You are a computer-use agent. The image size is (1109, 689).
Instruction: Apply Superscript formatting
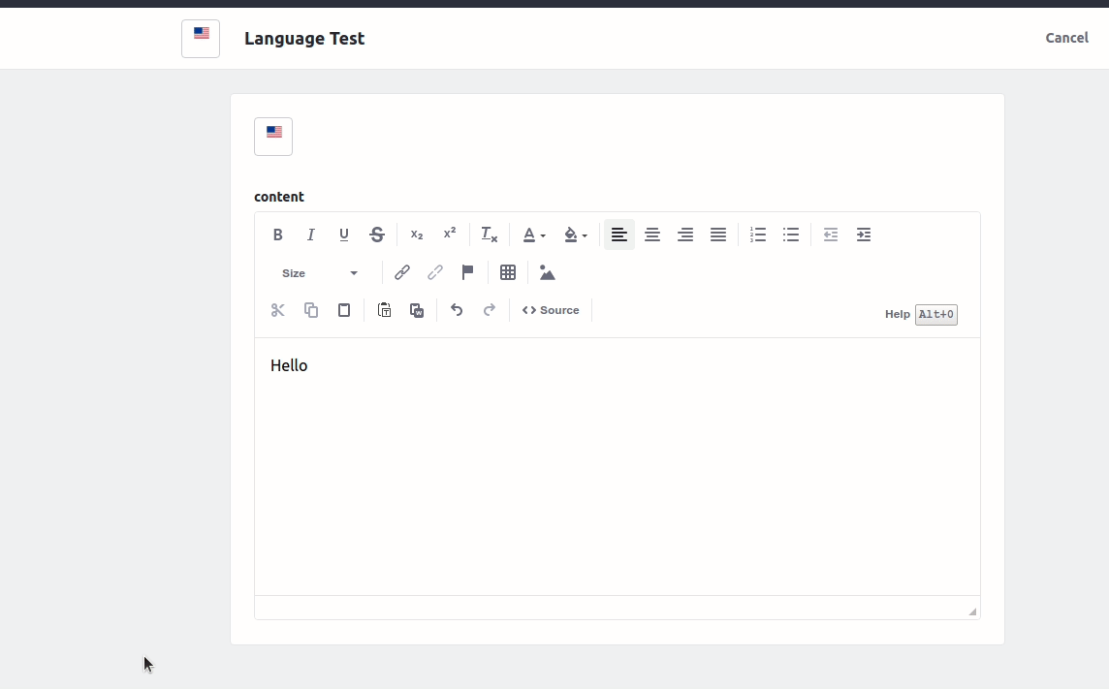point(450,235)
